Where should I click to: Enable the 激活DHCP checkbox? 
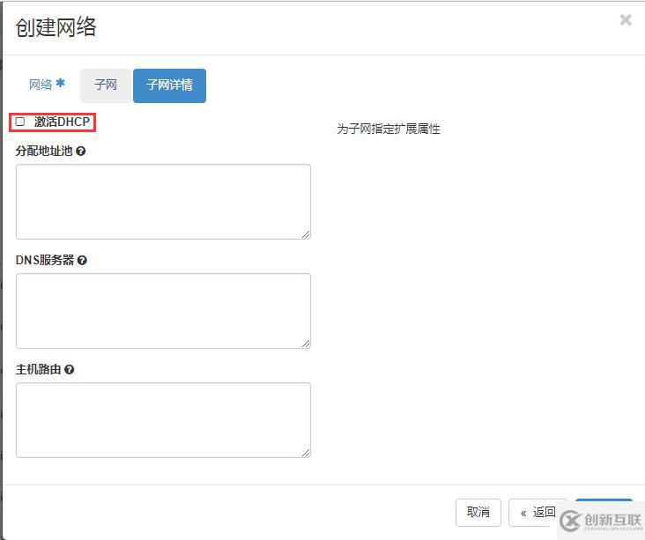point(19,122)
